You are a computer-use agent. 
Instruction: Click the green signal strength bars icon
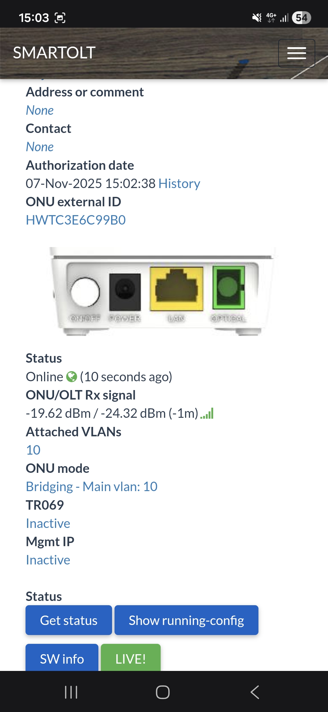[207, 414]
